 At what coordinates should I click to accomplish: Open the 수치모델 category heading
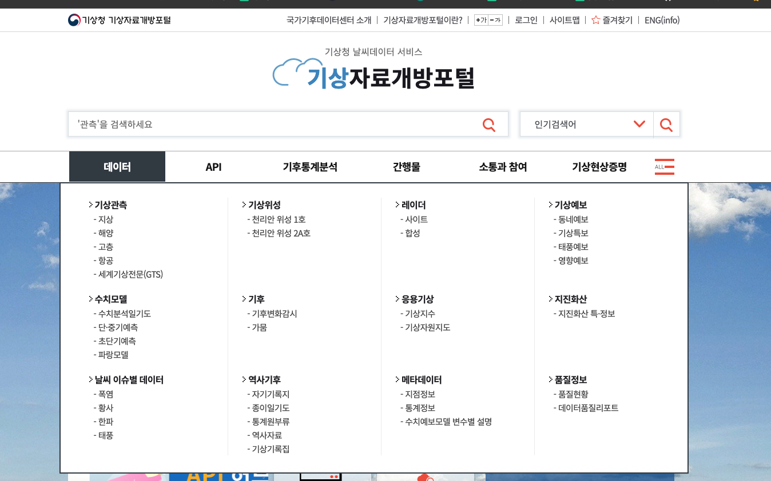coord(110,299)
